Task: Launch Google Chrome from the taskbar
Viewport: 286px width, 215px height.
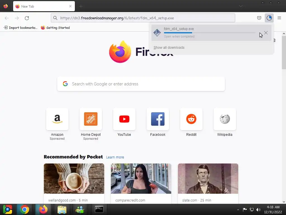Action: 25,209
